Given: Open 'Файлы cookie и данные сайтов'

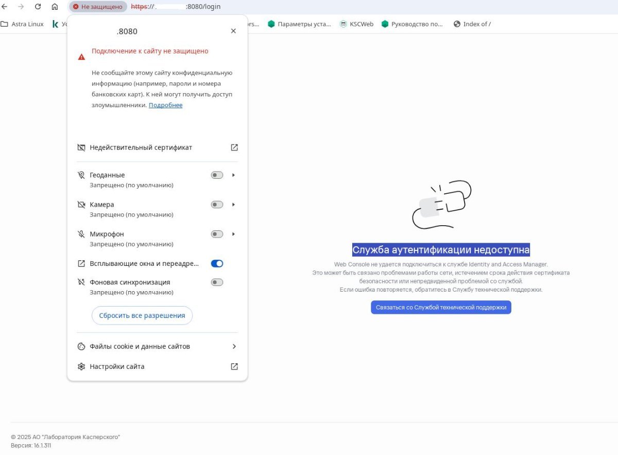Looking at the screenshot, I should tap(157, 346).
